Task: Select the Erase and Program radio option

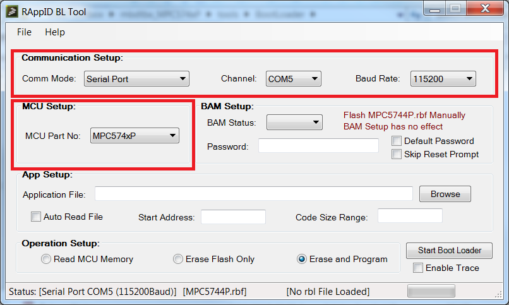Action: coord(302,259)
